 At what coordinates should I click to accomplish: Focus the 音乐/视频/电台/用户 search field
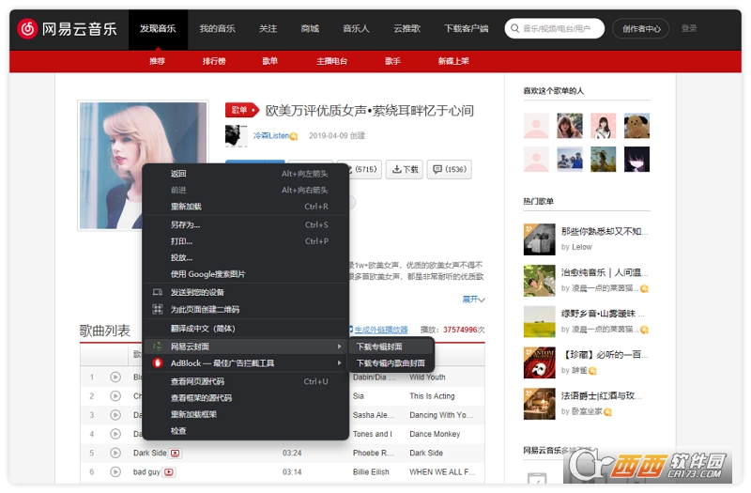coord(555,29)
